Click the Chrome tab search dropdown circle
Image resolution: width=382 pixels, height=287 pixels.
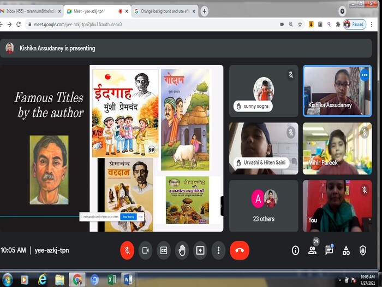pyautogui.click(x=342, y=11)
